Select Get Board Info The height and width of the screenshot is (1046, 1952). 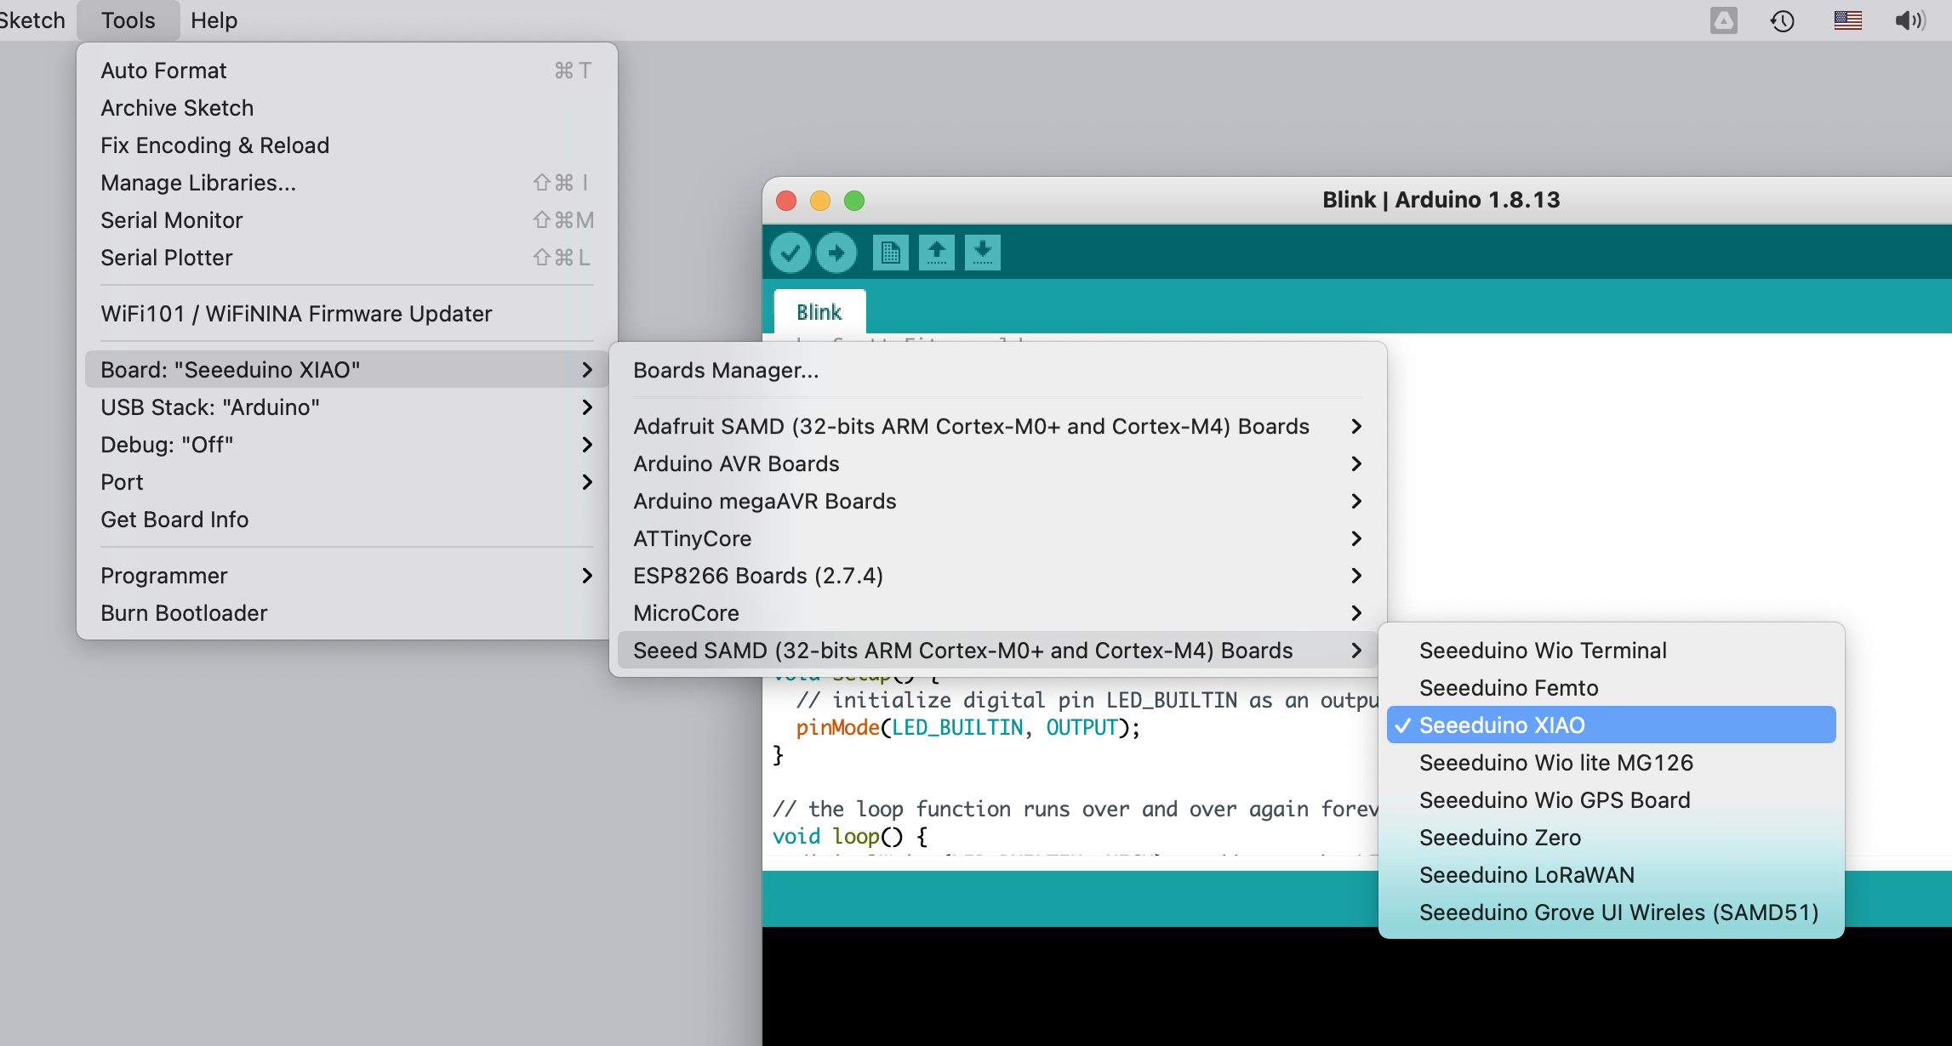[x=346, y=519]
